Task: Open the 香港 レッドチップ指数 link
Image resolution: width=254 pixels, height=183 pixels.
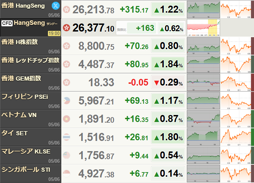Action: 30,60
